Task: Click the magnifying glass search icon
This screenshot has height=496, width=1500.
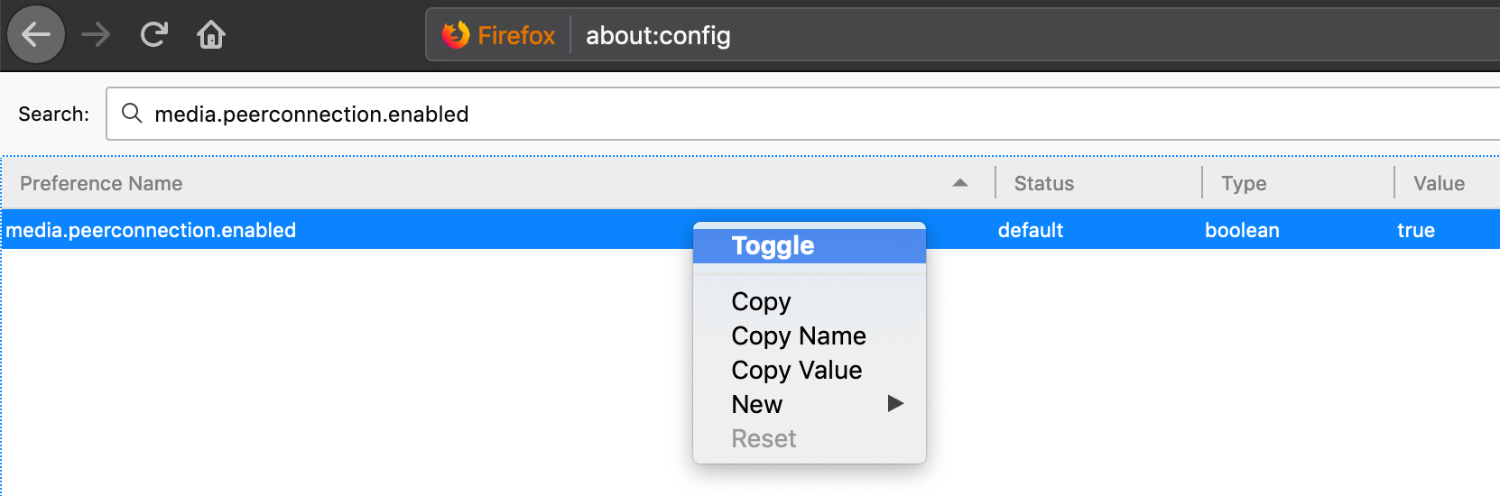Action: [132, 114]
